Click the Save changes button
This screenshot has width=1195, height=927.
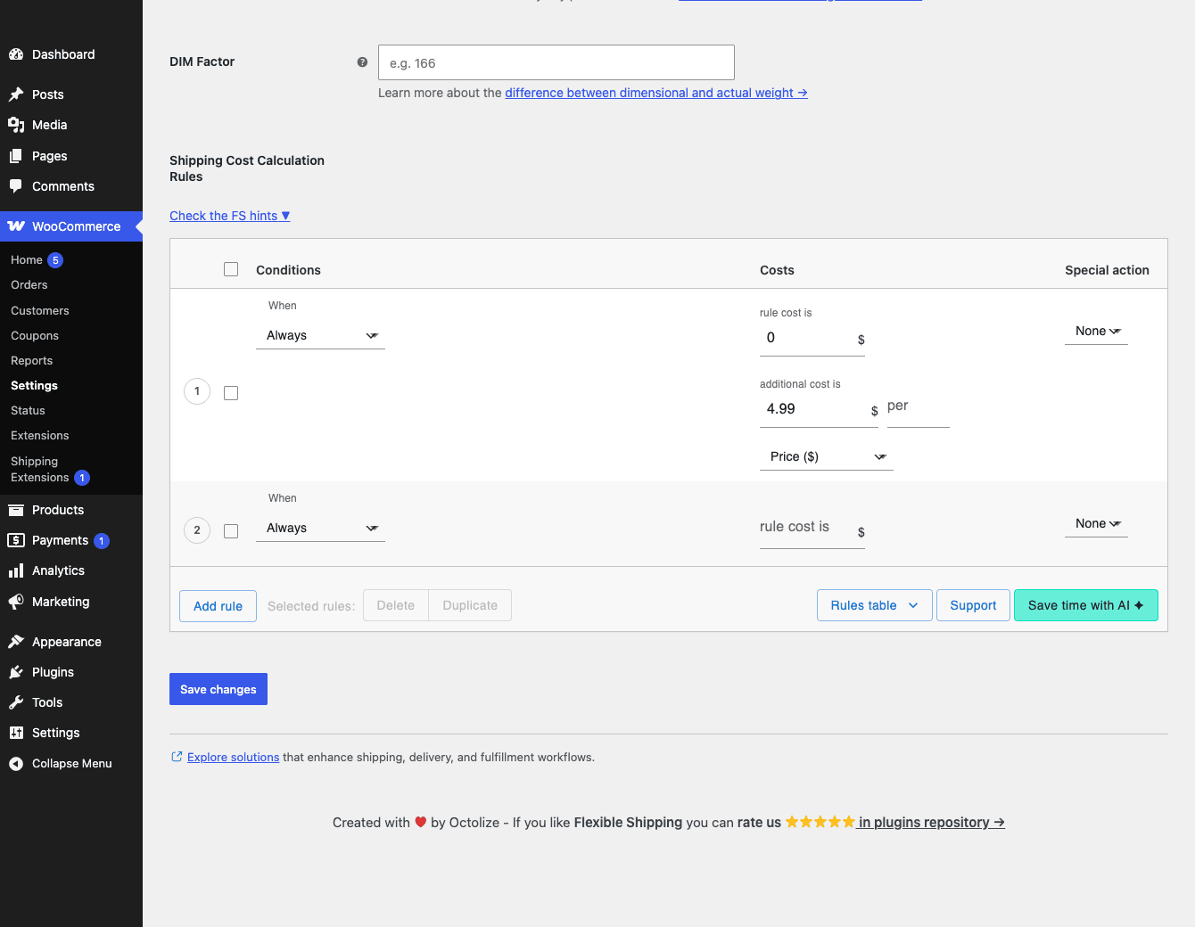coord(218,689)
